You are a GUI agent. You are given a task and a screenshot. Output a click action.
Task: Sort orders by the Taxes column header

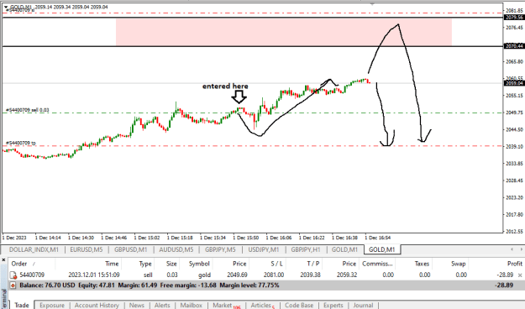click(x=422, y=264)
